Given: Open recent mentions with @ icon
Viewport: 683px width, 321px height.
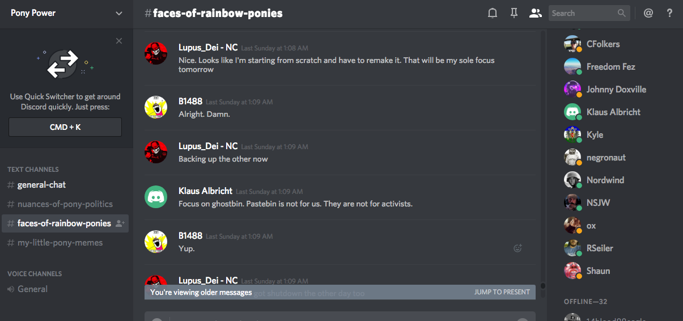Looking at the screenshot, I should coord(648,13).
